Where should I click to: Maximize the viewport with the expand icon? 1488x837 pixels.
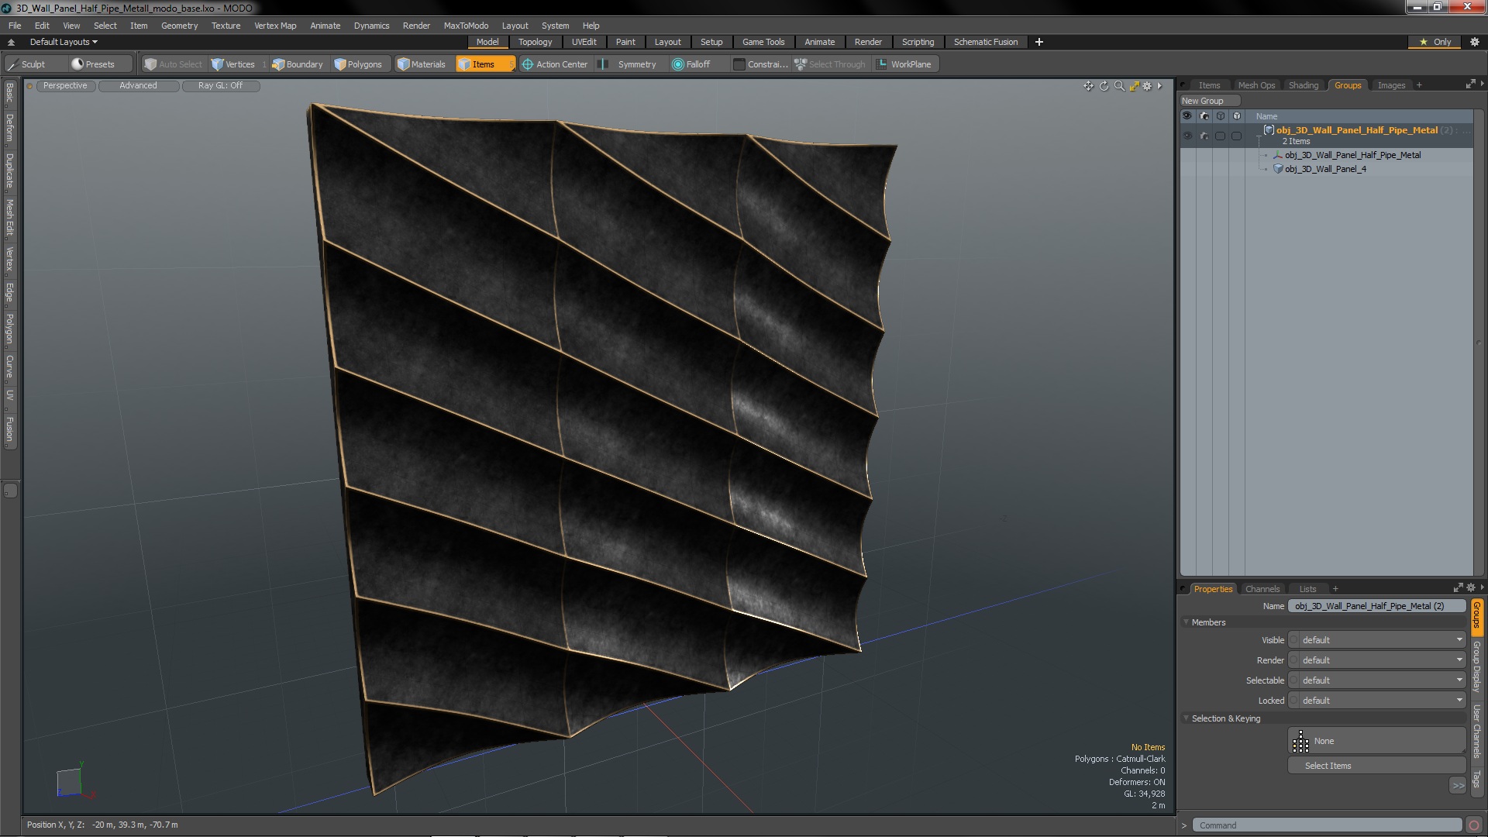coord(1134,86)
